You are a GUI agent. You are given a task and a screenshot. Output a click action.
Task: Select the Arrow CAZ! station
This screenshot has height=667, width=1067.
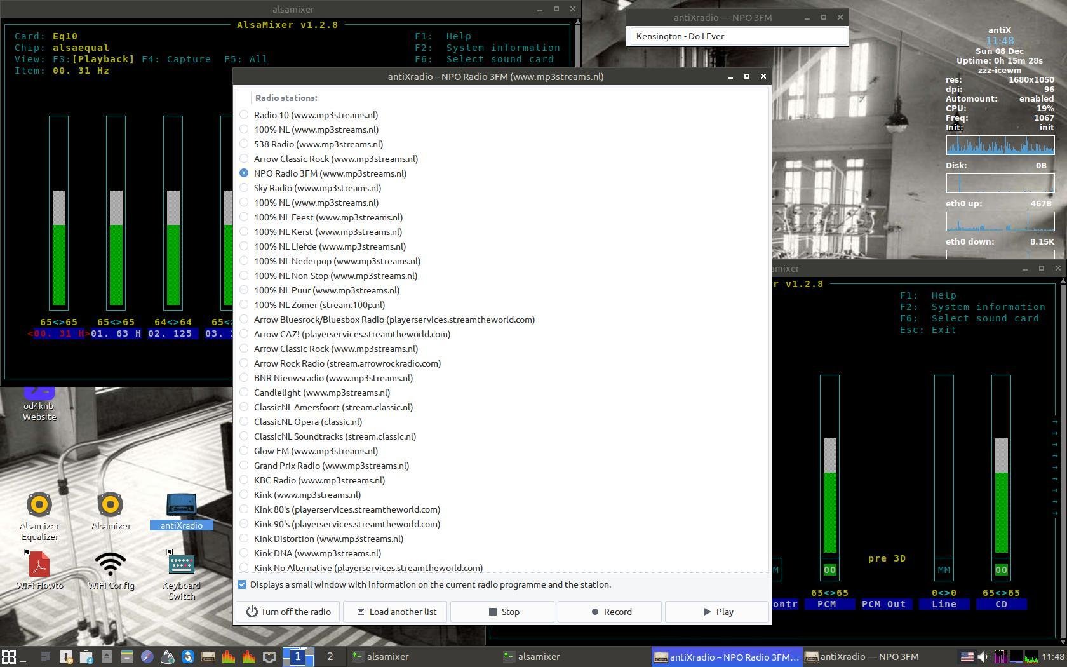[x=244, y=334]
